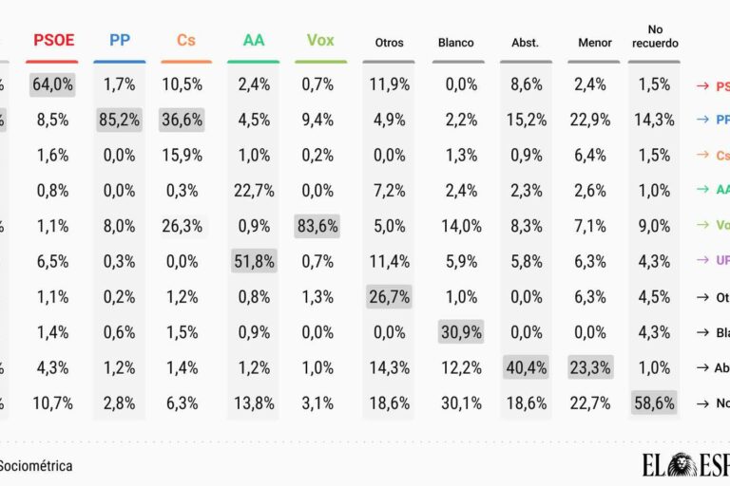Click the blue arrow beside the PP row
Image resolution: width=730 pixels, height=486 pixels.
click(x=703, y=121)
